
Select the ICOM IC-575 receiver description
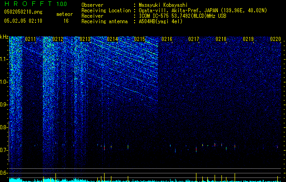[x=182, y=16]
